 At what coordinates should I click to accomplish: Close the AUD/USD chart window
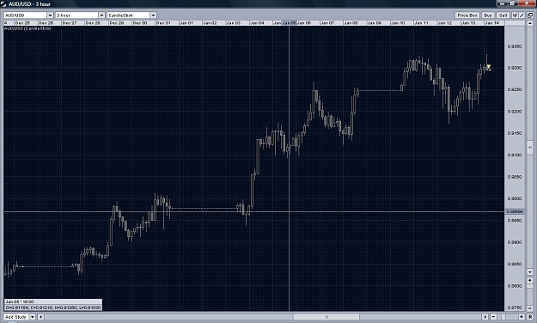click(527, 3)
